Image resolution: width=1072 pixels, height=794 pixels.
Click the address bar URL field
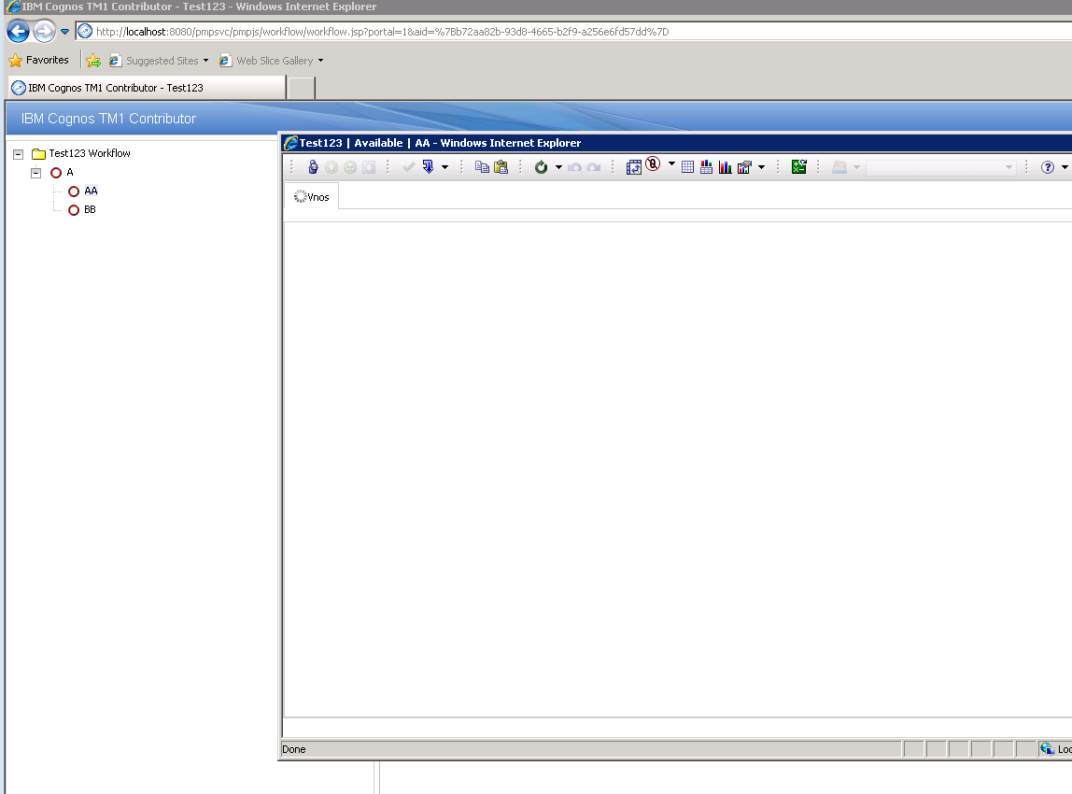[x=574, y=32]
